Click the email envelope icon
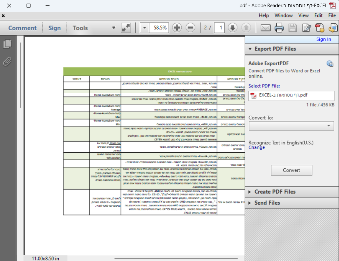 coord(266,28)
